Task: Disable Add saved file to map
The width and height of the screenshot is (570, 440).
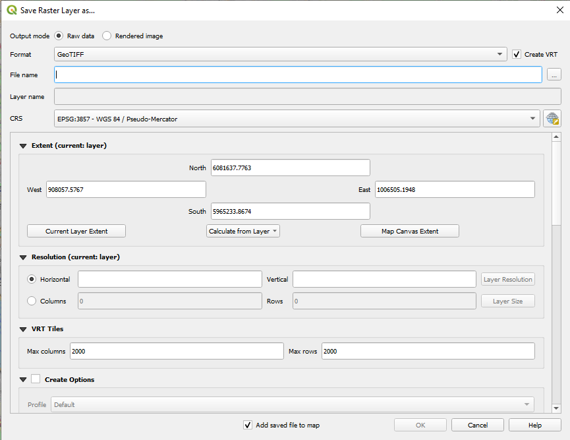Action: 248,425
